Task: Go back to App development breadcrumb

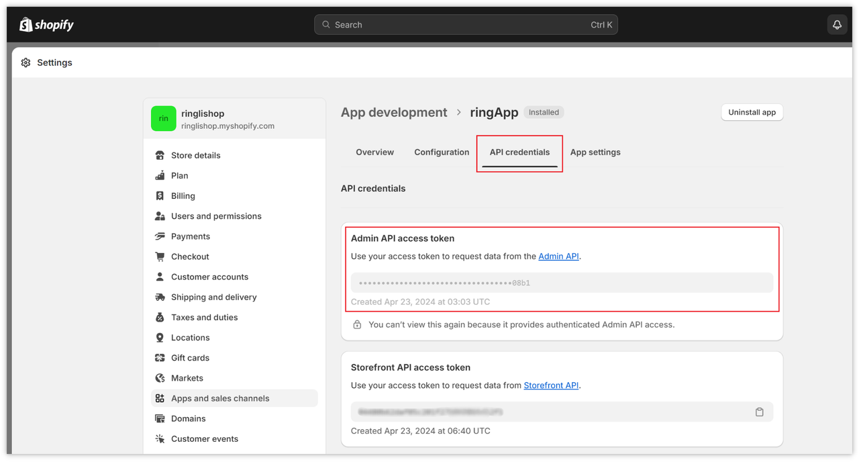Action: click(x=394, y=113)
